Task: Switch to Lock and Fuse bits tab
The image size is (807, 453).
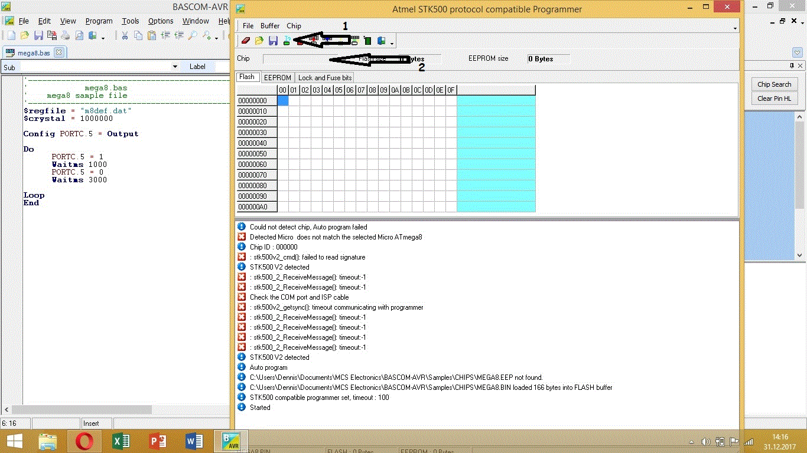Action: pyautogui.click(x=325, y=77)
